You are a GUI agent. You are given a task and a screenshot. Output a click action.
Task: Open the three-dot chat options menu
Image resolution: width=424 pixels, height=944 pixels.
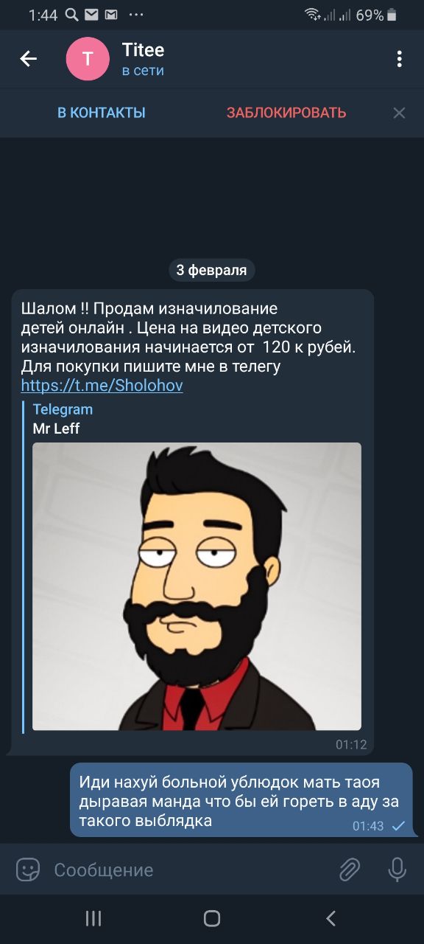point(399,59)
